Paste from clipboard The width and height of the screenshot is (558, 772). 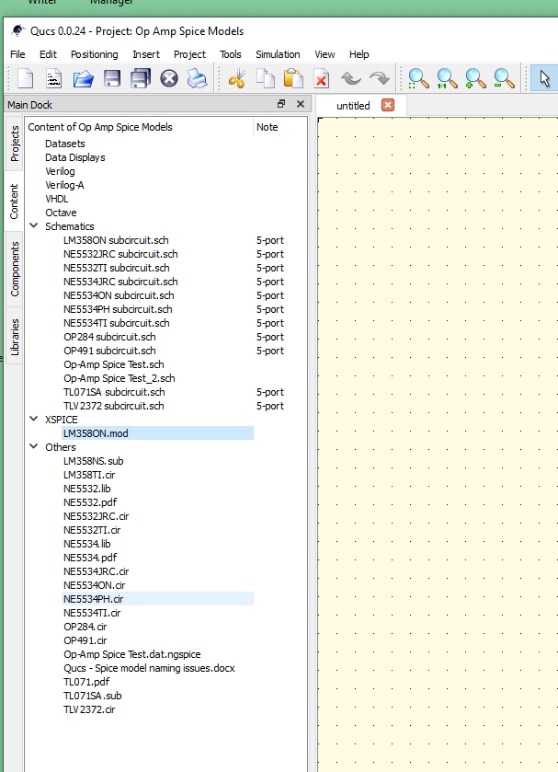[294, 79]
